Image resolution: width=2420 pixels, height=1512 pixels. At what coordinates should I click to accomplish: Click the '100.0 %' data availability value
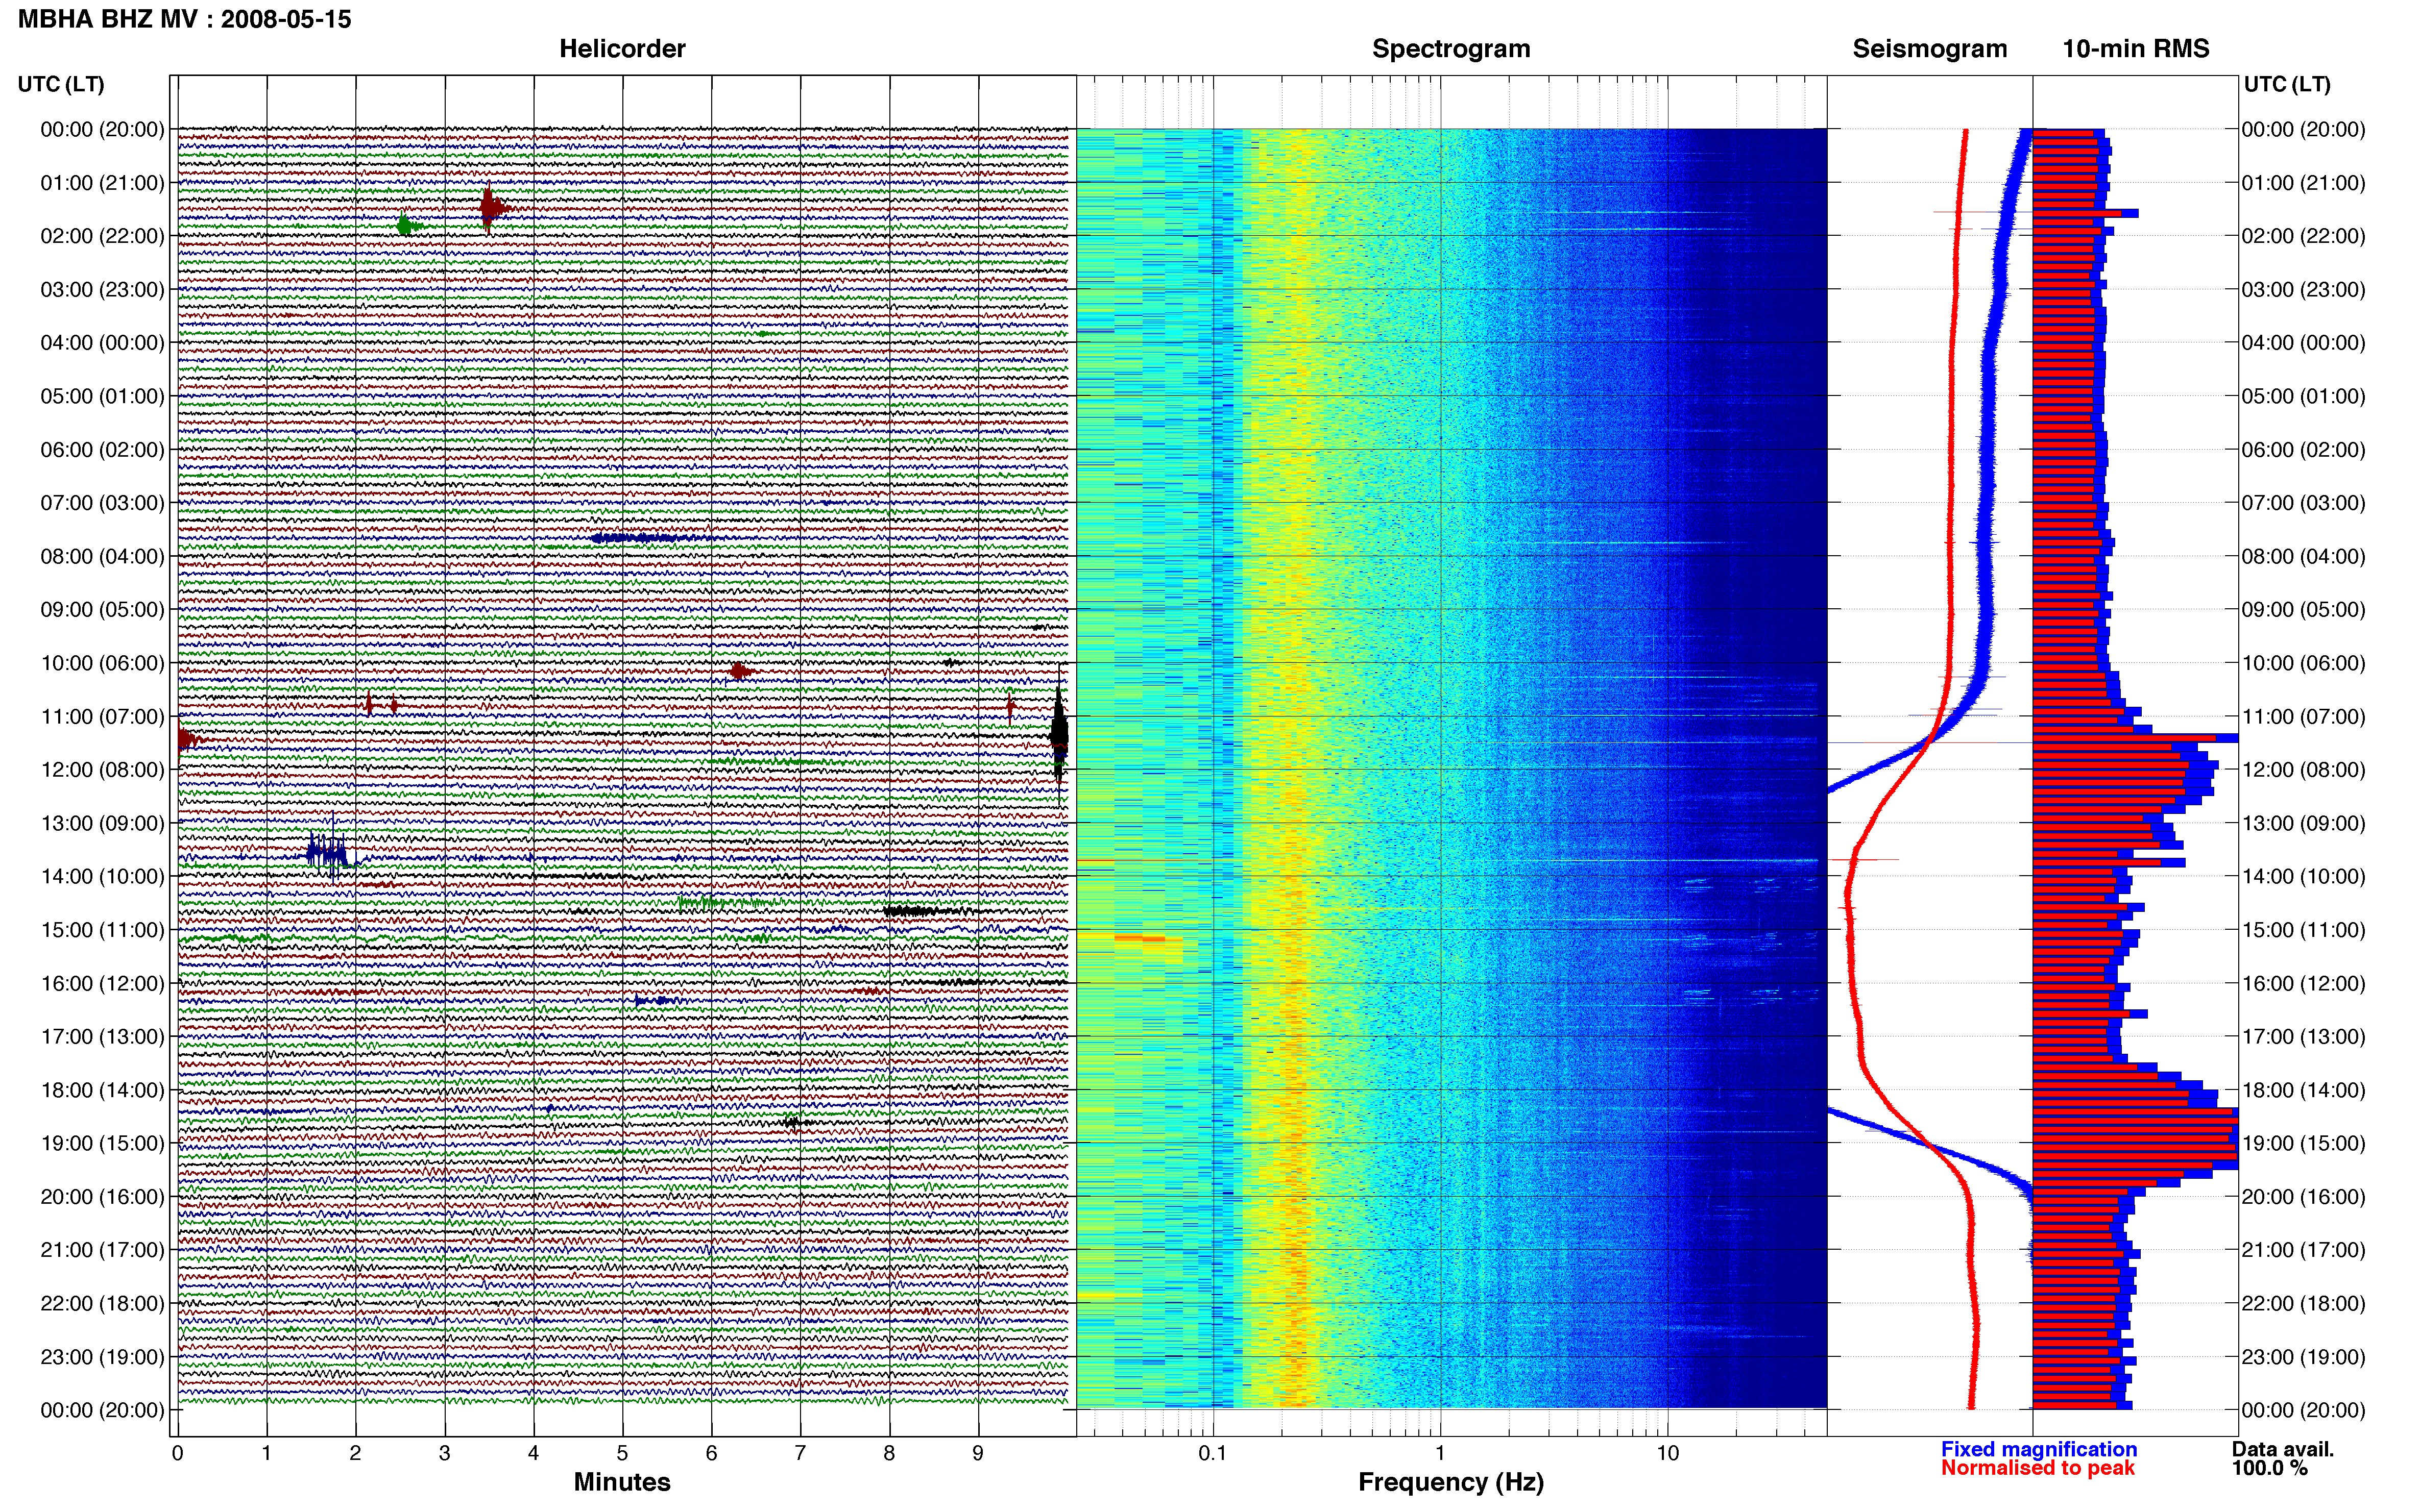[x=2270, y=1468]
